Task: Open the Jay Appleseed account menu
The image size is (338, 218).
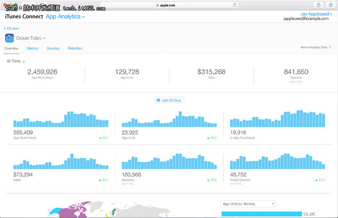Action: (x=316, y=14)
